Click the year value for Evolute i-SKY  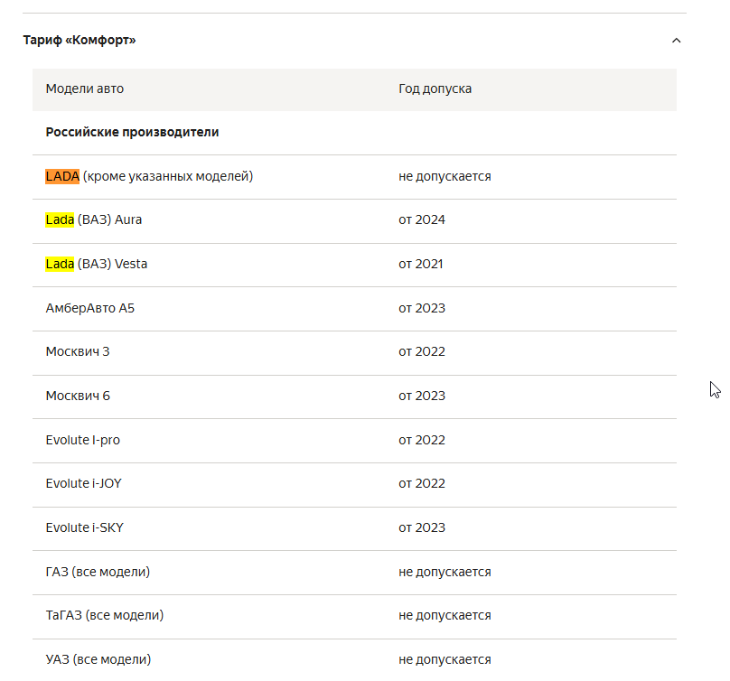[422, 527]
